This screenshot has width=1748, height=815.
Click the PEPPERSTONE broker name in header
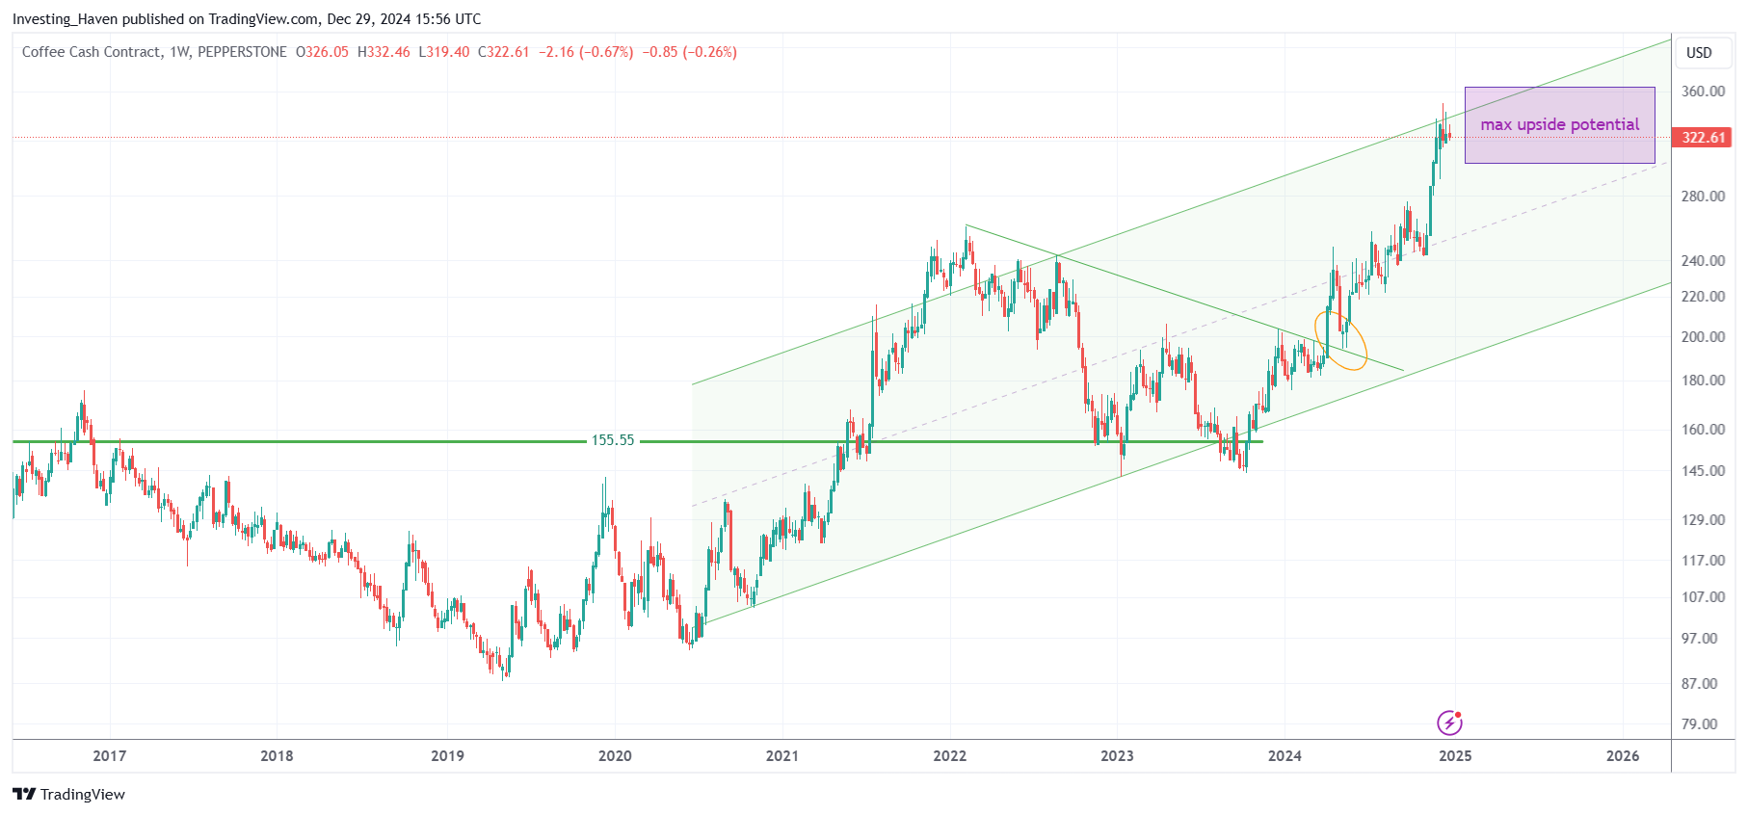point(242,52)
